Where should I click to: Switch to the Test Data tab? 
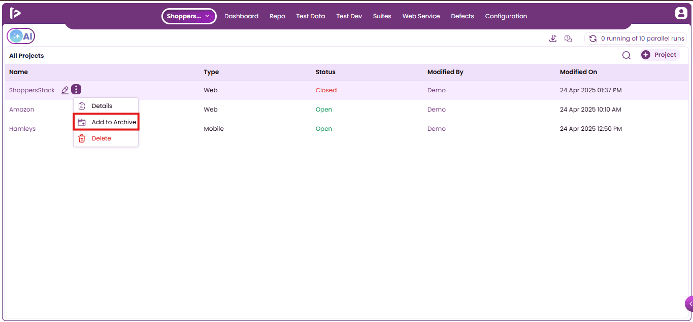310,16
